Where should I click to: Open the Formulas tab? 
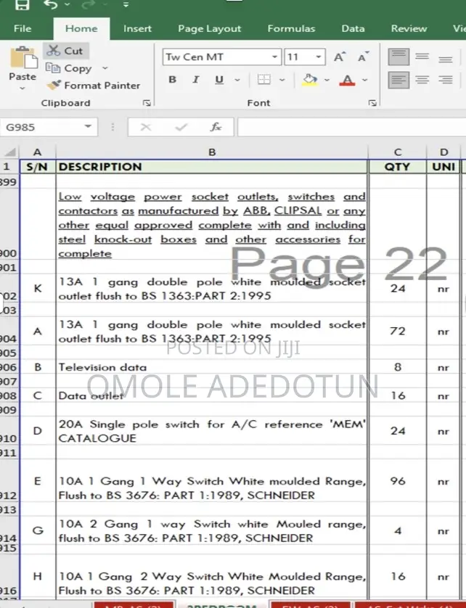click(x=291, y=29)
